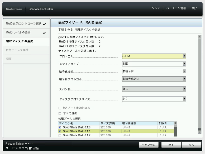
Task: Enable the すべて選択 checkbox
Action: click(x=60, y=113)
